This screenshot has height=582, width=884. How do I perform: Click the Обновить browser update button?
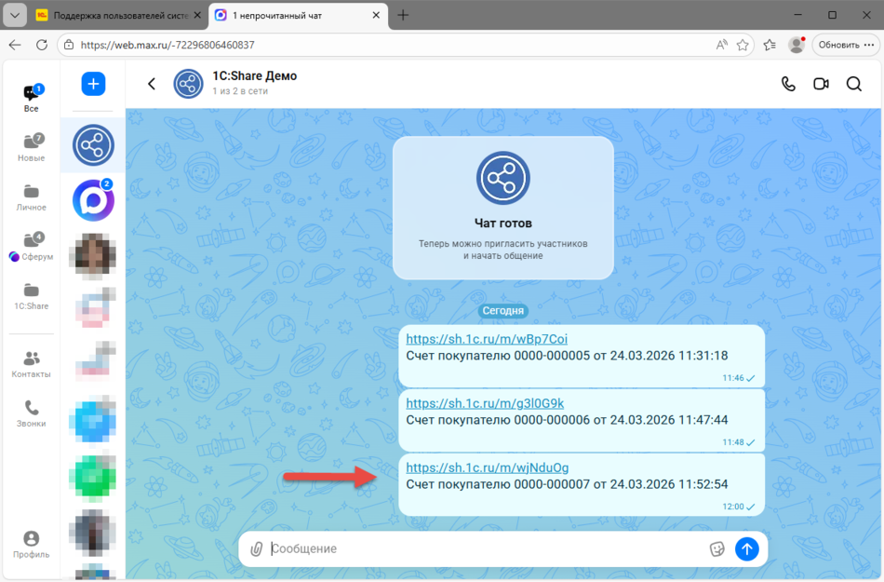[x=845, y=45]
